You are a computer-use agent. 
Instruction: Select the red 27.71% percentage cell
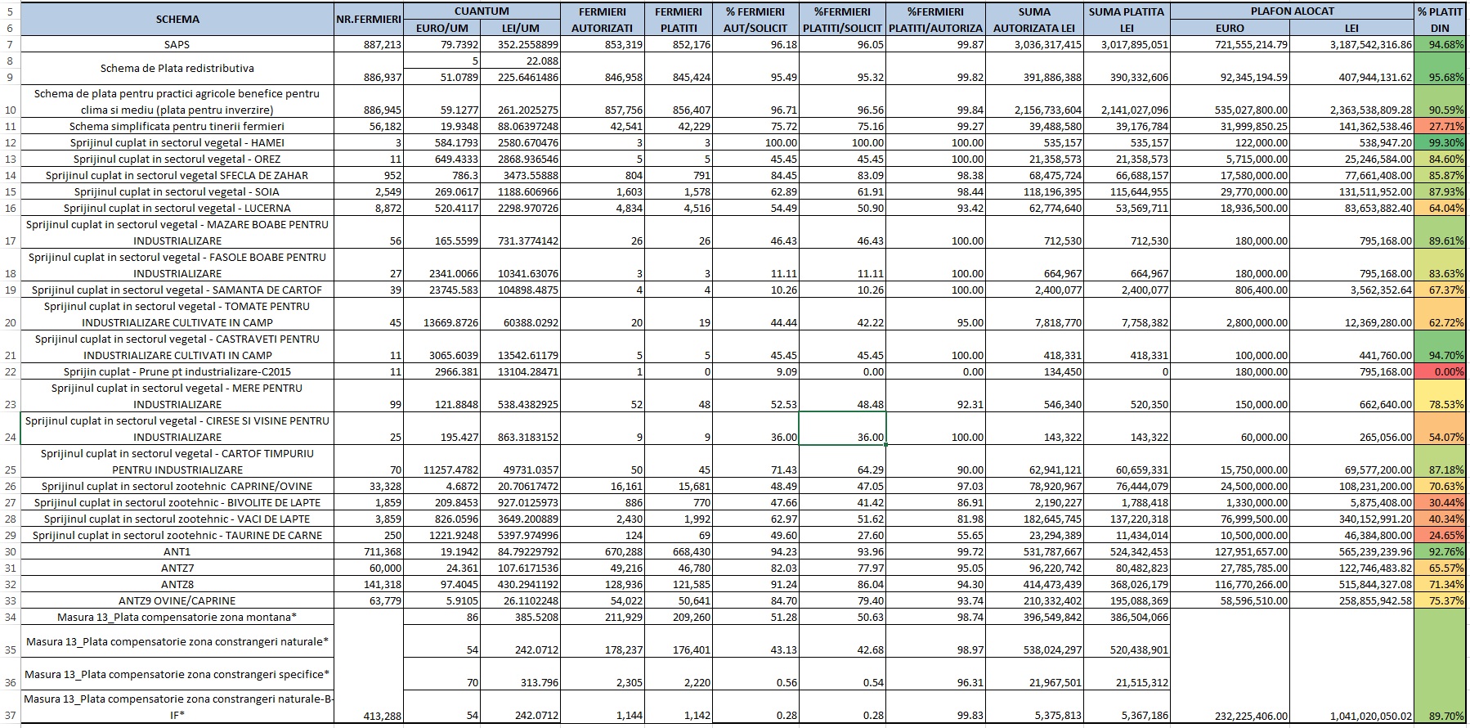click(x=1441, y=127)
